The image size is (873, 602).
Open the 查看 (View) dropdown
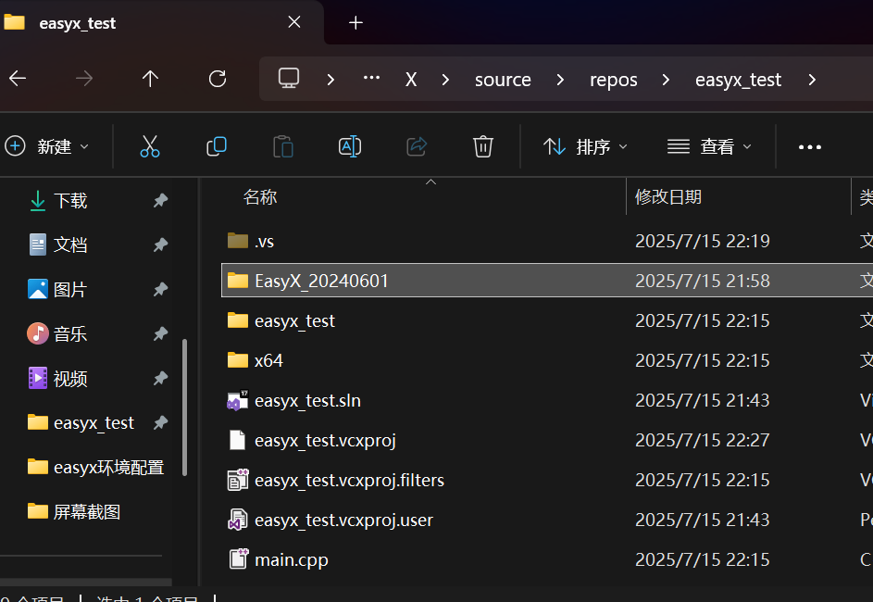click(709, 146)
